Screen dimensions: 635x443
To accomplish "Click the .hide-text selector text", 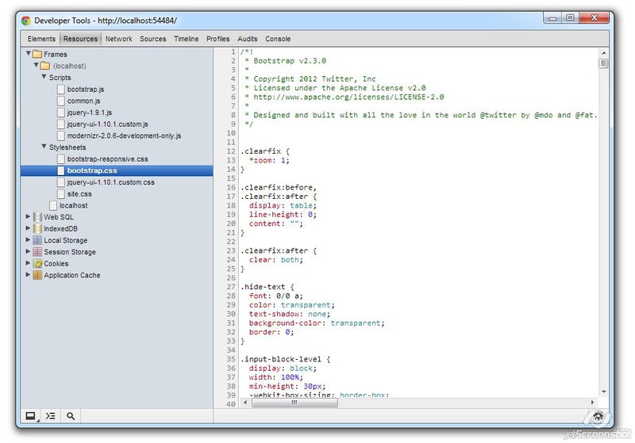I will point(263,287).
